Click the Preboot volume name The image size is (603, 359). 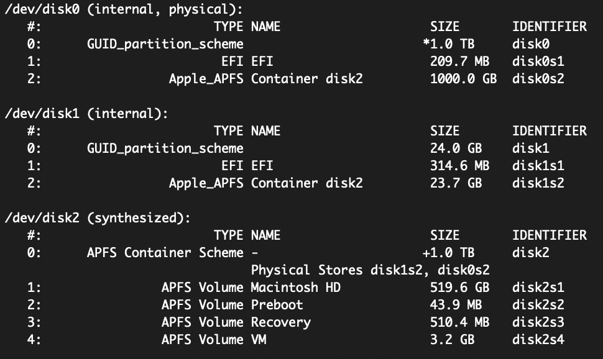277,305
